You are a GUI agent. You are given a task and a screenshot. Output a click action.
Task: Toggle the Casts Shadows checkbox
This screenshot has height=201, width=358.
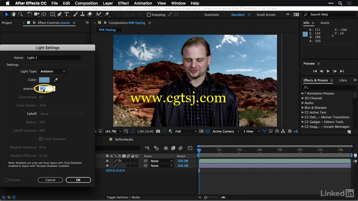click(x=41, y=139)
